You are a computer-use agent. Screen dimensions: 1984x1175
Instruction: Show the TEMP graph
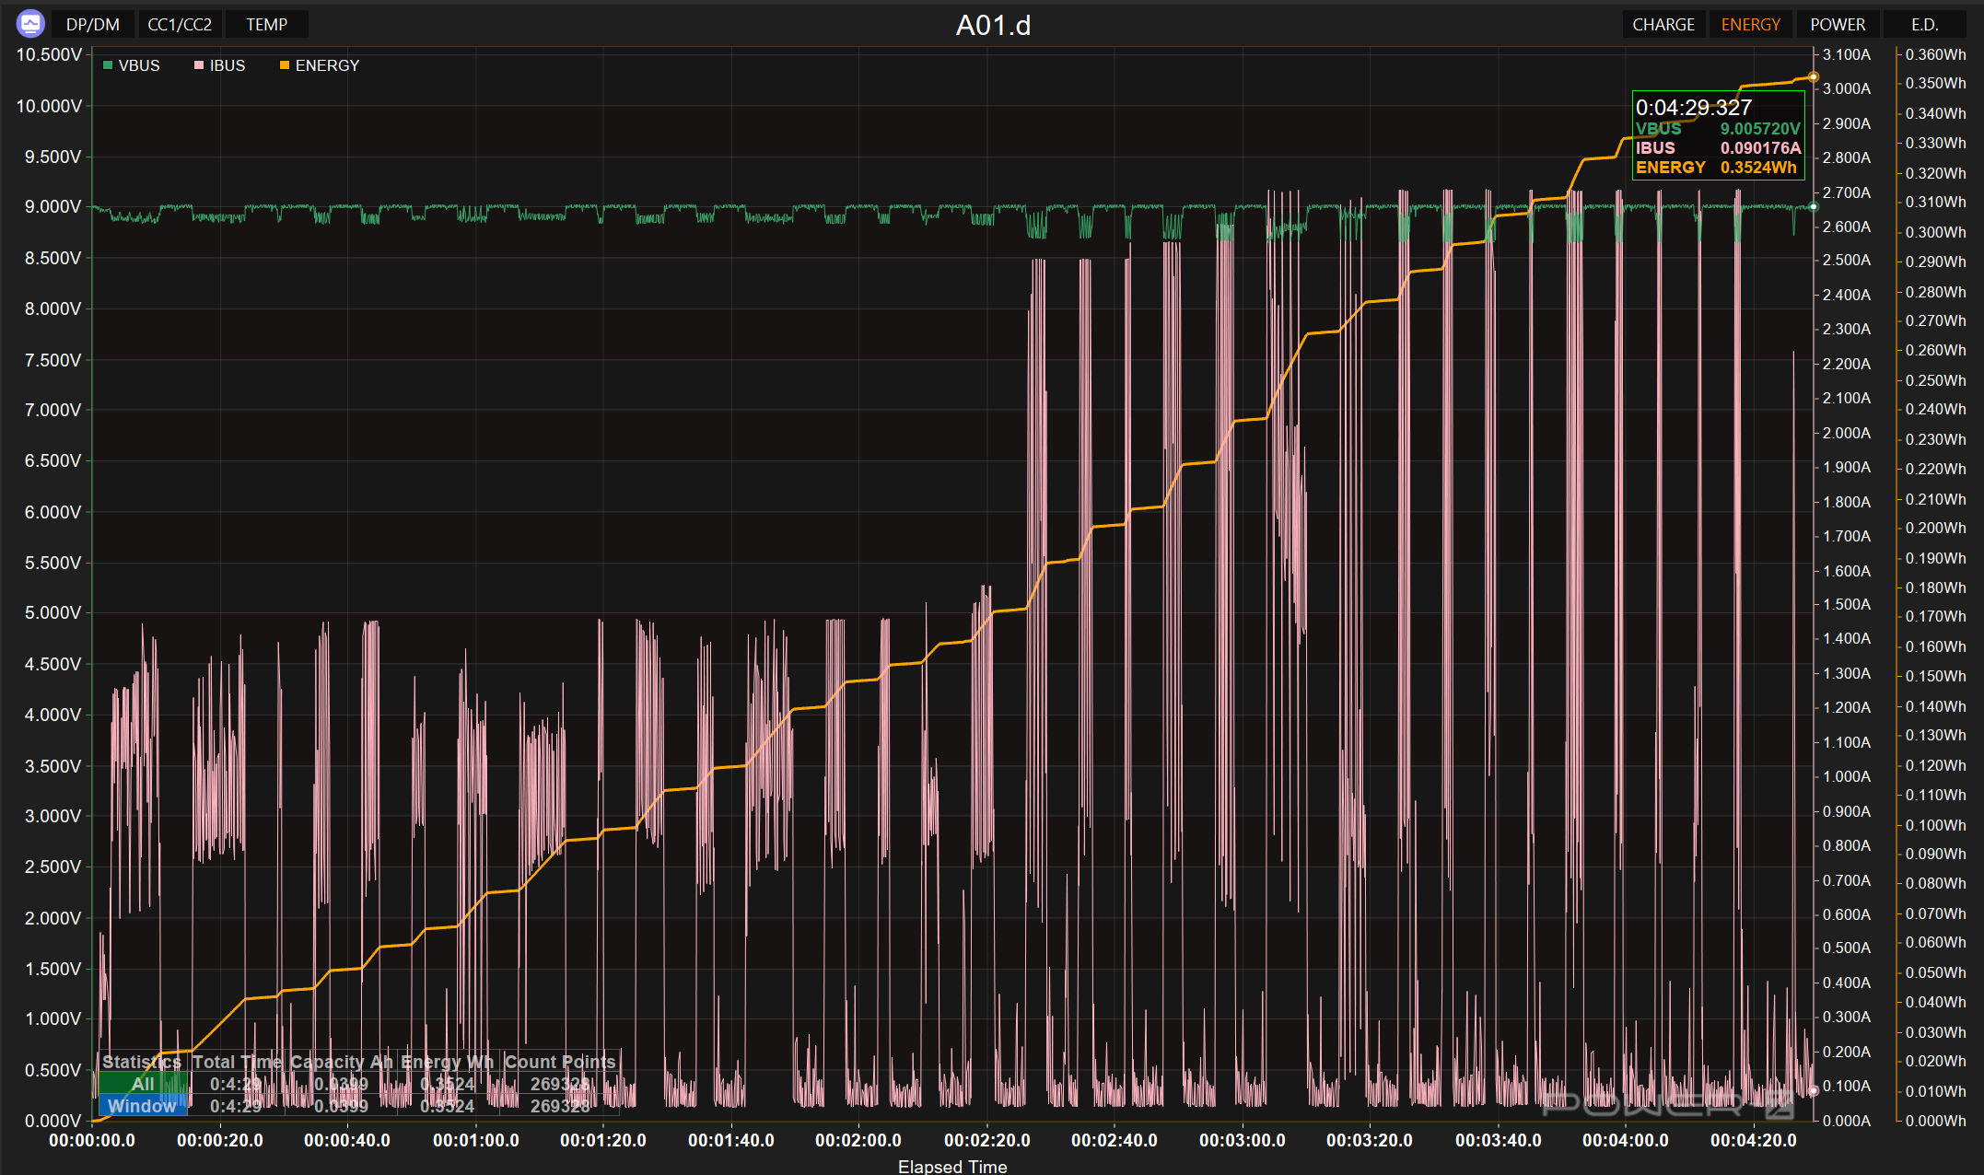(266, 25)
